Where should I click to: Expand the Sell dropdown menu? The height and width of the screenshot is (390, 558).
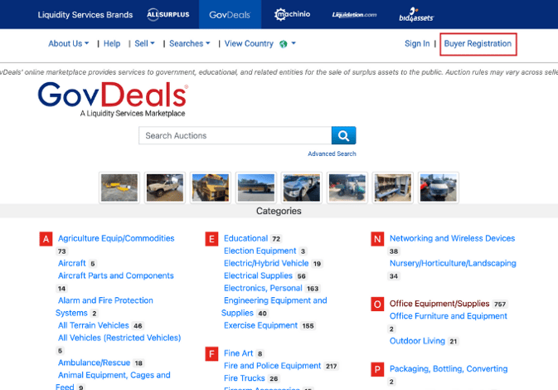144,43
